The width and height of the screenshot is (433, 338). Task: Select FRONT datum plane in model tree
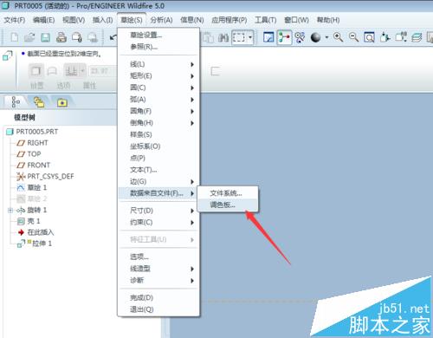pos(34,166)
